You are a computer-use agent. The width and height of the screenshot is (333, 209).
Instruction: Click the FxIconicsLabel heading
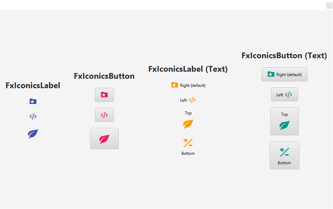point(33,85)
